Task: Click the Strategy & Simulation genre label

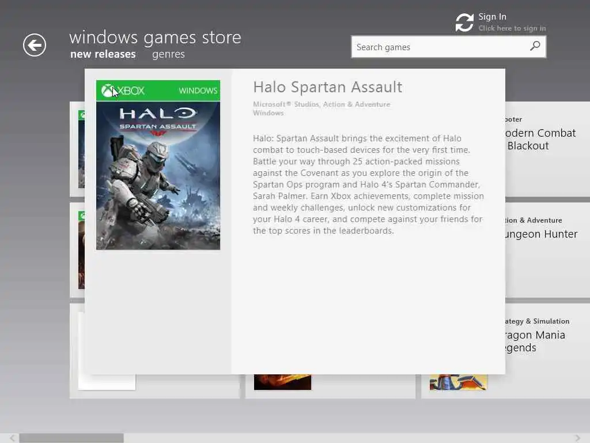Action: pyautogui.click(x=537, y=321)
